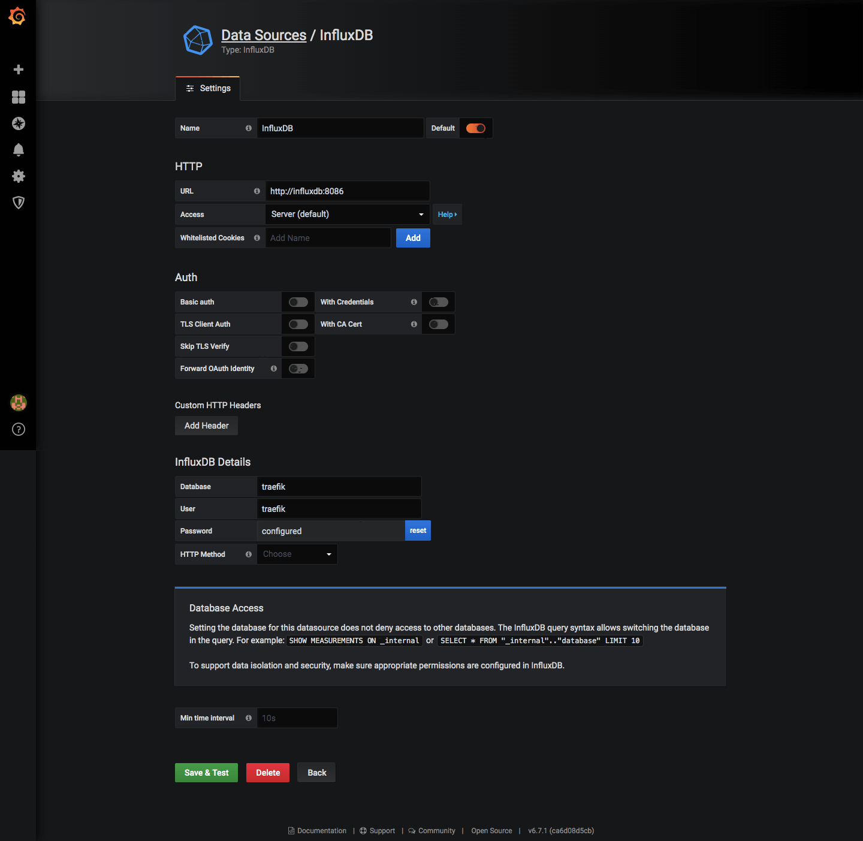Click the Back button
The height and width of the screenshot is (841, 863).
317,773
